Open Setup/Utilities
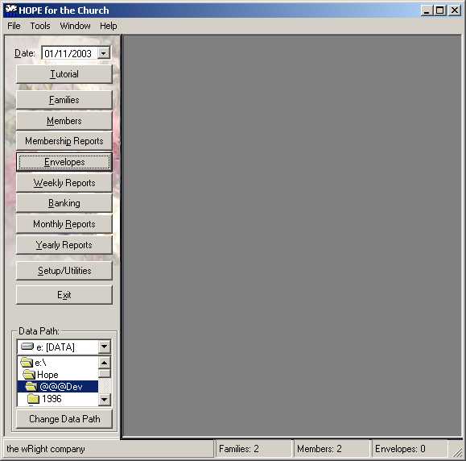The image size is (466, 461). [64, 271]
